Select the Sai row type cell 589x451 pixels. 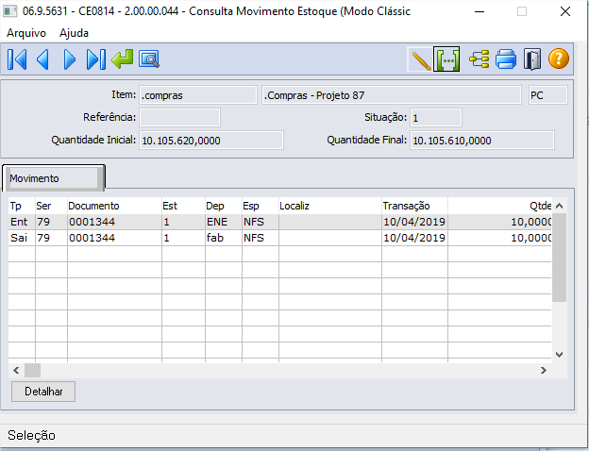pyautogui.click(x=22, y=238)
